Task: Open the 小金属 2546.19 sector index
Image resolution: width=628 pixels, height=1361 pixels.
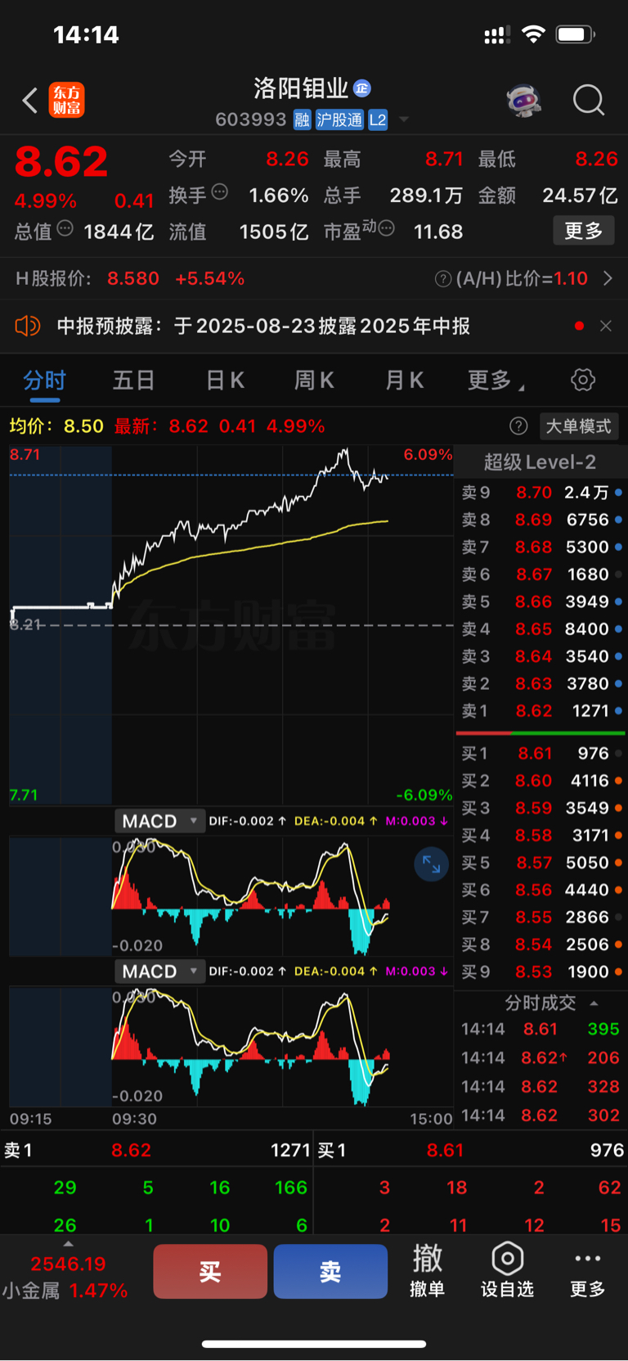Action: (x=65, y=1278)
